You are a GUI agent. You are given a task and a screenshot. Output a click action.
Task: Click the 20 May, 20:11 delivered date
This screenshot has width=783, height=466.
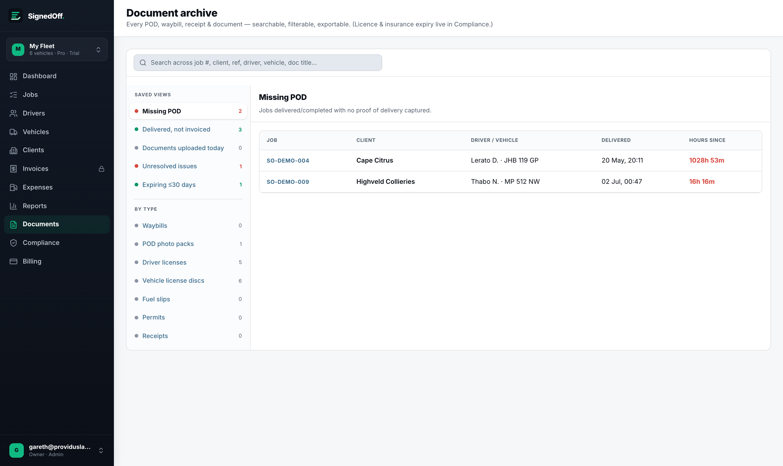coord(622,161)
